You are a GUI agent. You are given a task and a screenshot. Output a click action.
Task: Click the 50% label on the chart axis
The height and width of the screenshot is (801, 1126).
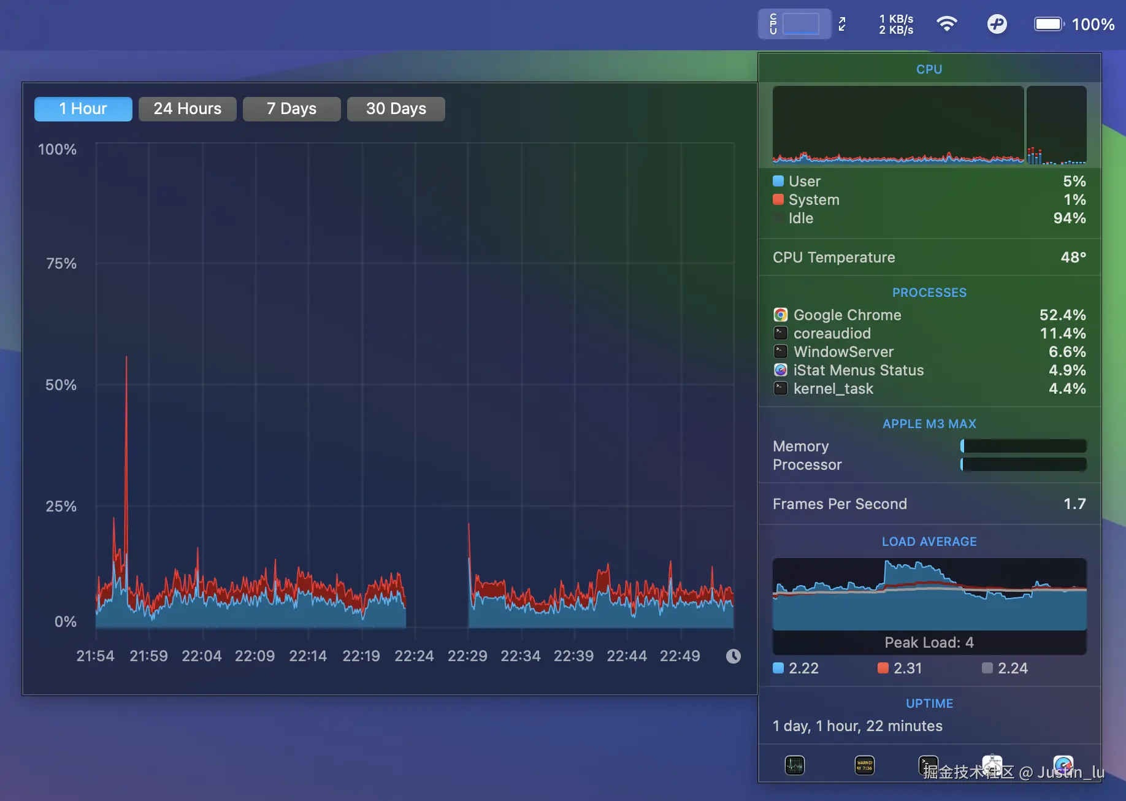(61, 385)
